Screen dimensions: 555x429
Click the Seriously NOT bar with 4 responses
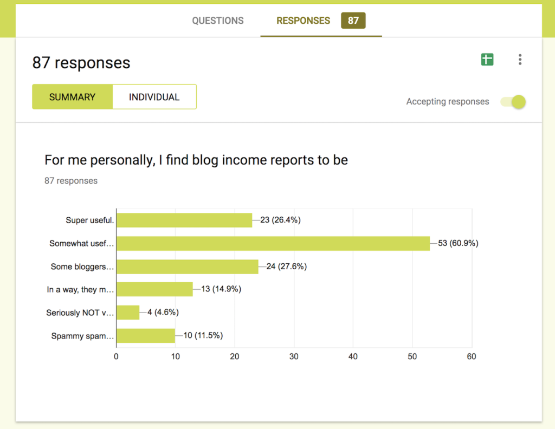pos(128,313)
